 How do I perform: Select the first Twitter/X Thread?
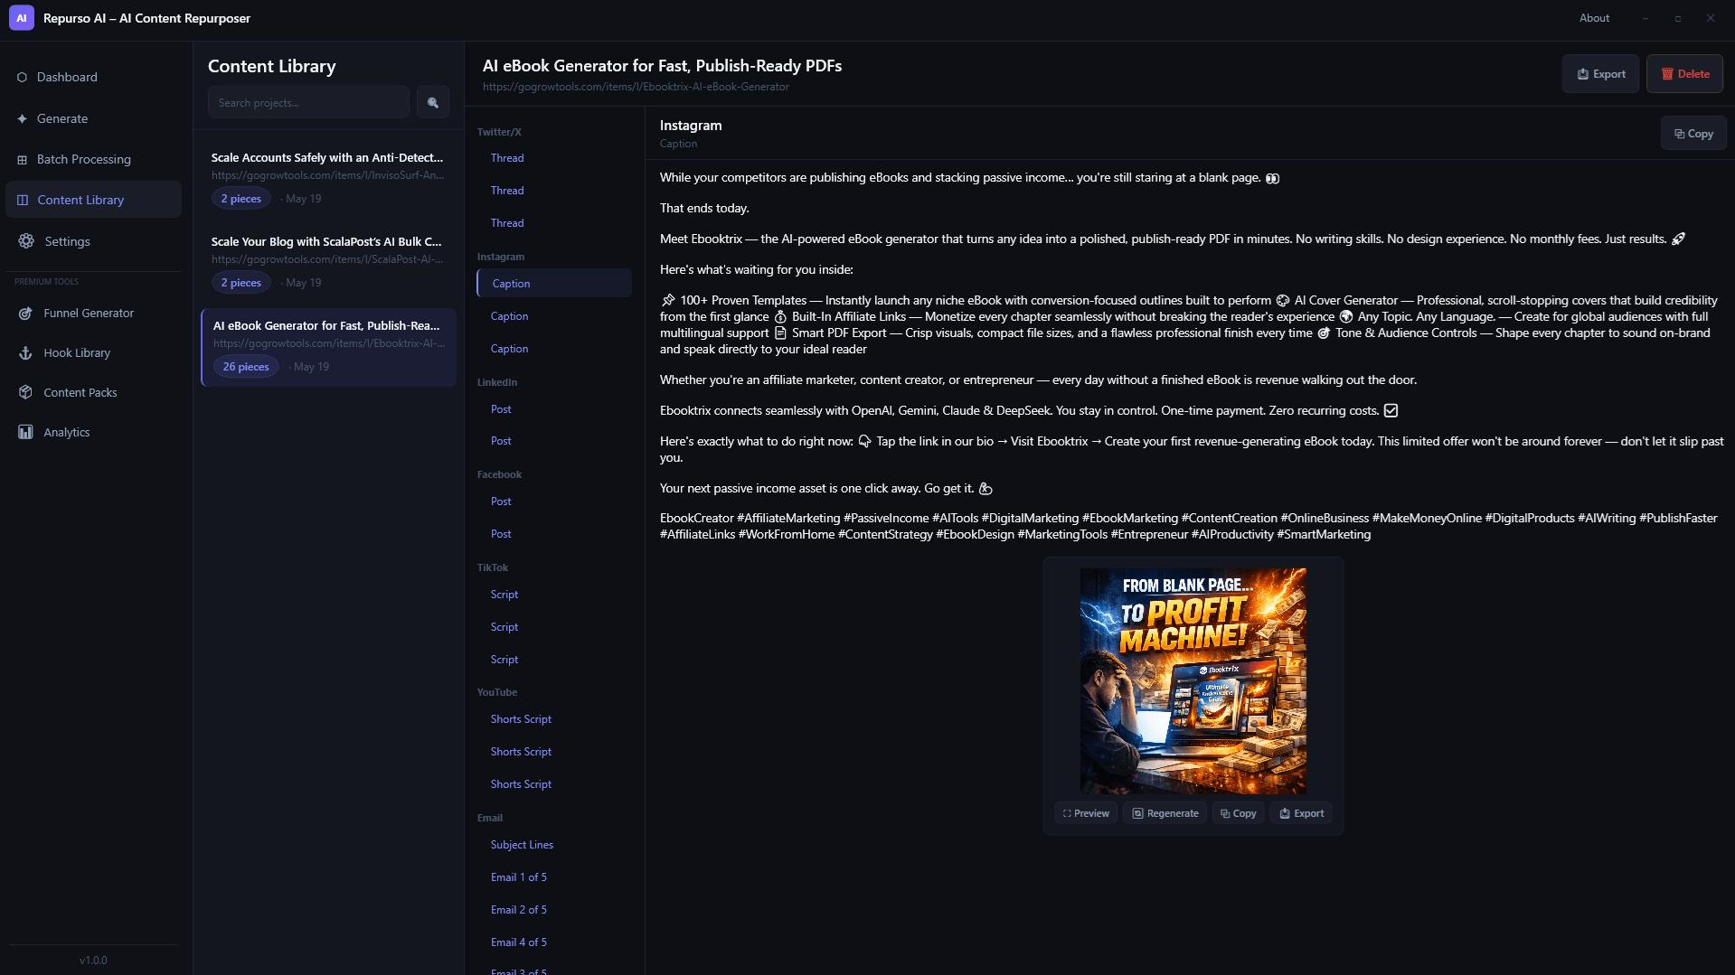[x=553, y=158]
